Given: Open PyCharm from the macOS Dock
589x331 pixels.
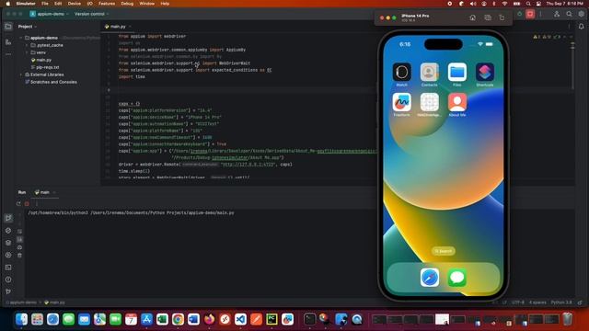Looking at the screenshot, I should pos(271,319).
